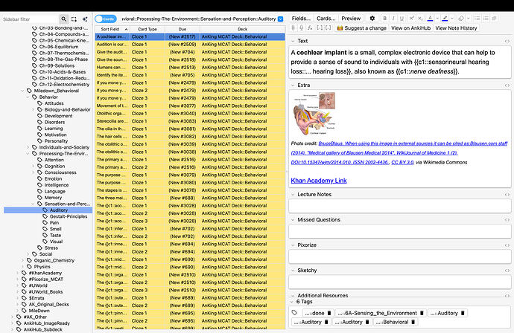Screen dimensions: 514x333
Task: Click the cochlear implant ear image
Action: 314,114
